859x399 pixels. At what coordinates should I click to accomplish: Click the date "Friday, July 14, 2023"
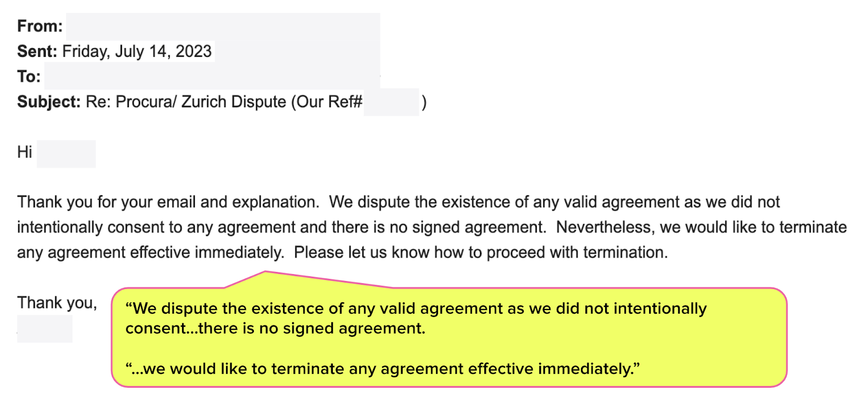137,51
